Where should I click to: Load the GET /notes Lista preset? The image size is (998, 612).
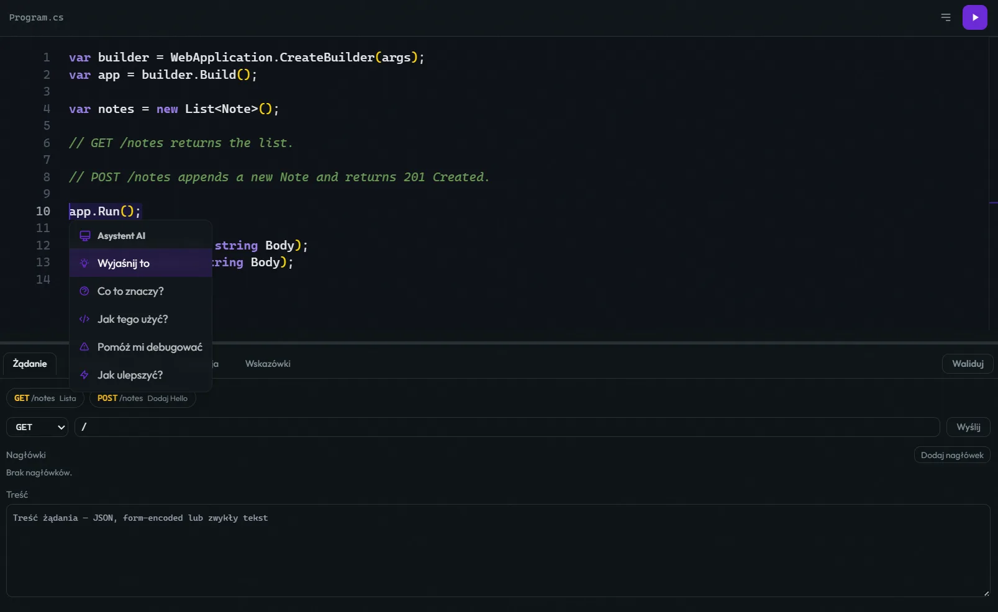click(x=45, y=398)
